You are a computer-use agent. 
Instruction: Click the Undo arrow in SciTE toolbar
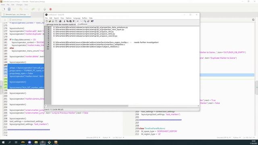point(78,21)
